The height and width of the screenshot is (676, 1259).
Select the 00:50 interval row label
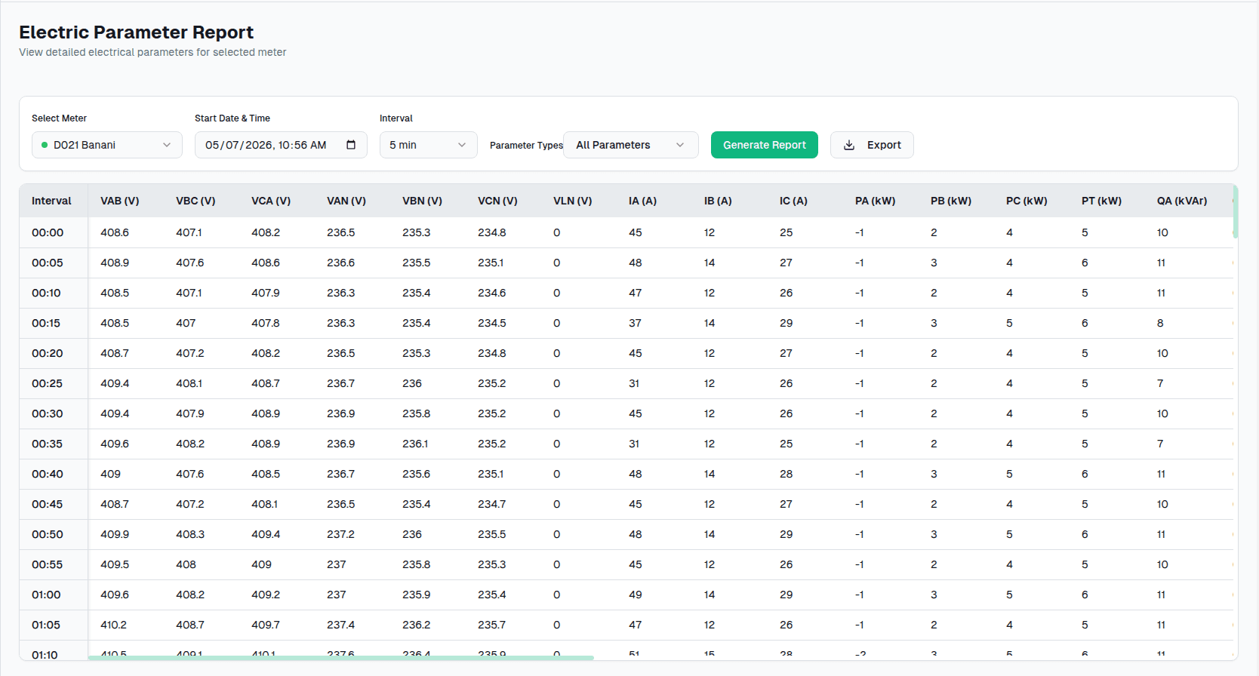coord(48,534)
